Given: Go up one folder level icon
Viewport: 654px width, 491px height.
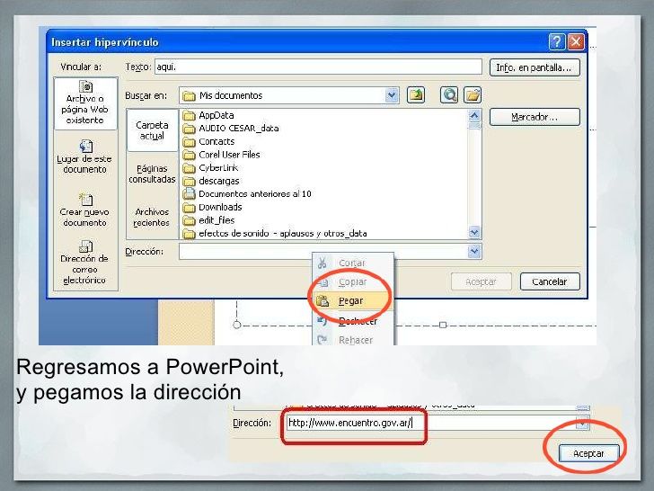Looking at the screenshot, I should click(415, 95).
